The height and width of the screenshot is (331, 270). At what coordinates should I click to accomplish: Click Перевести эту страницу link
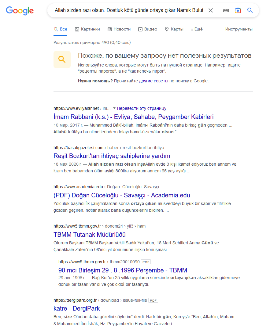[142, 108]
